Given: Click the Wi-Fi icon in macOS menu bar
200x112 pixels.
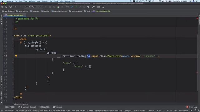Looking at the screenshot, I should (160, 1).
